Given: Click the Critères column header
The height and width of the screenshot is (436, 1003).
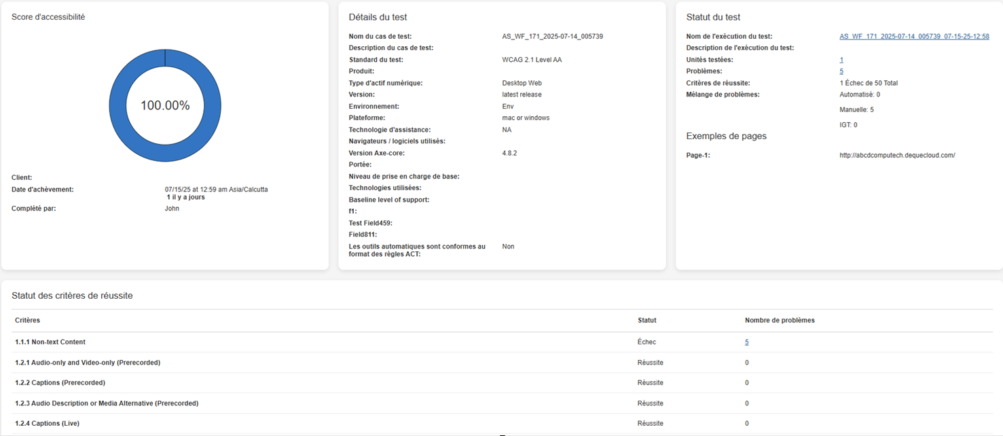Looking at the screenshot, I should 28,321.
